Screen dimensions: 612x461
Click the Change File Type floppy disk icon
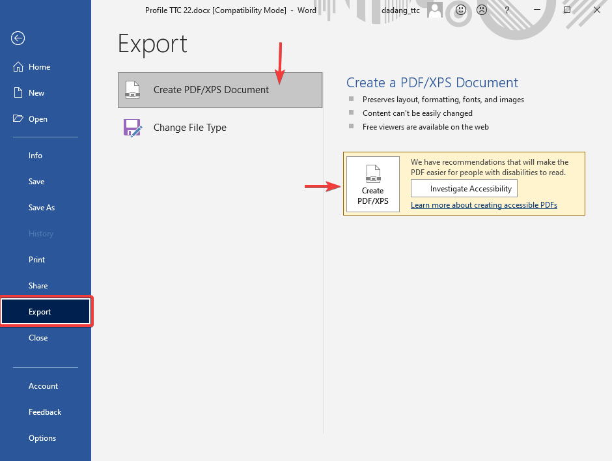[133, 128]
